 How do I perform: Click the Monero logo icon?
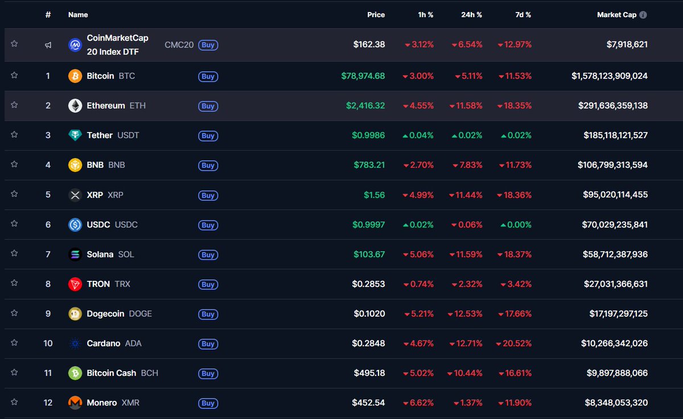coord(75,403)
